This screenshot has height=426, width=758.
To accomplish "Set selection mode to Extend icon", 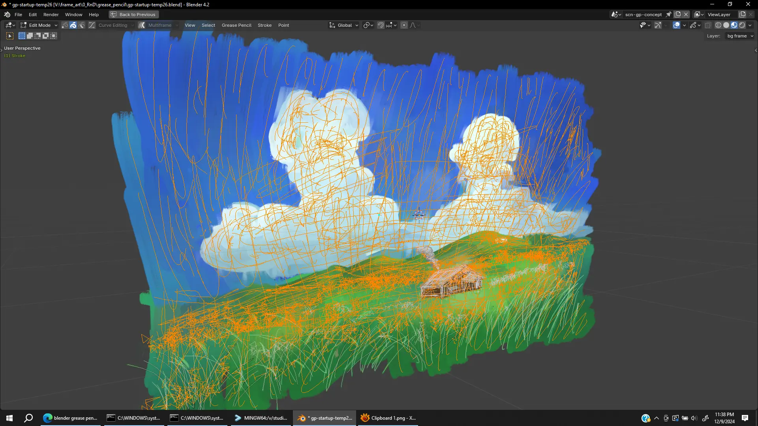I will [30, 36].
